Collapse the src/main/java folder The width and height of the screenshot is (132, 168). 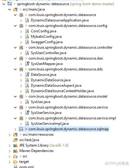click(10, 10)
